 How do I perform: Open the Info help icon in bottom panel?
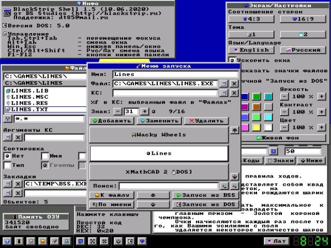pyautogui.click(x=7, y=241)
